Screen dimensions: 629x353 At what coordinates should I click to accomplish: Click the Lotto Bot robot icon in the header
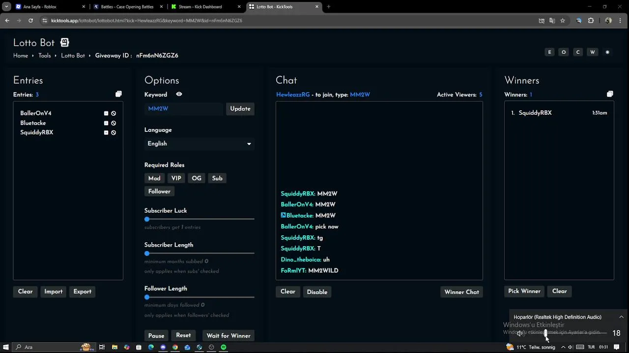64,43
